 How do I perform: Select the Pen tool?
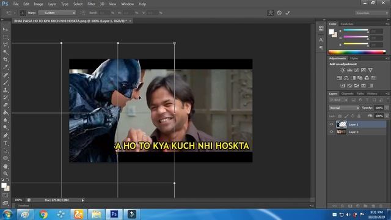[5, 136]
